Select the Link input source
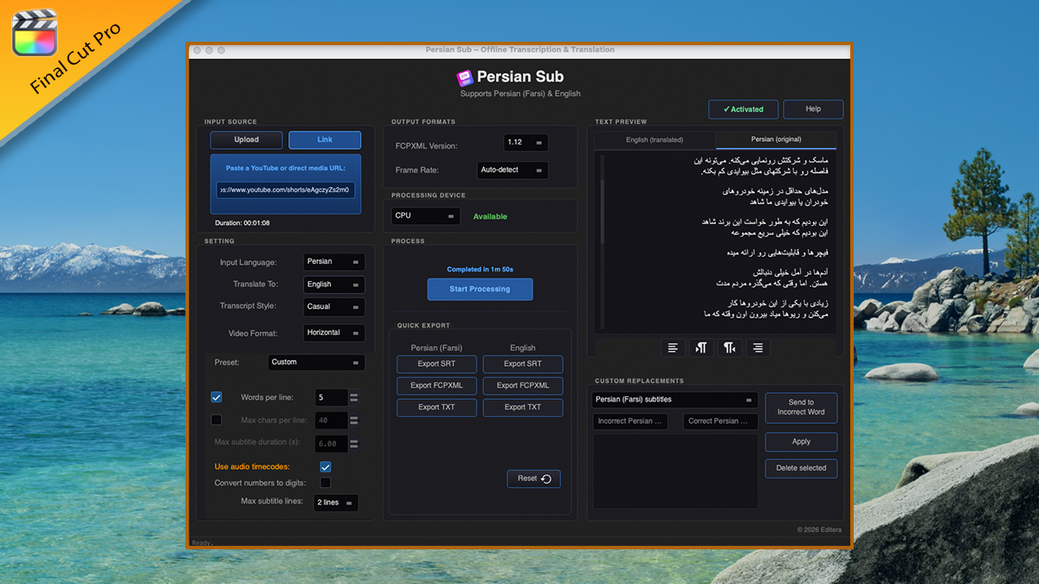 325,139
